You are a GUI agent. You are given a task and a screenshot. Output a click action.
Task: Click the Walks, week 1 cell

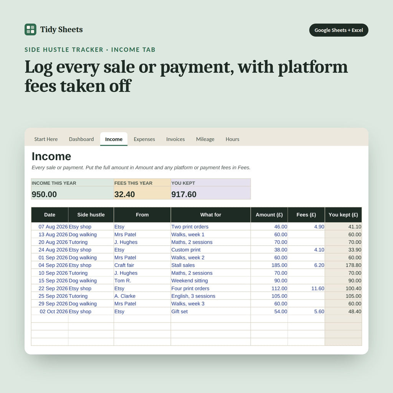[x=211, y=234]
